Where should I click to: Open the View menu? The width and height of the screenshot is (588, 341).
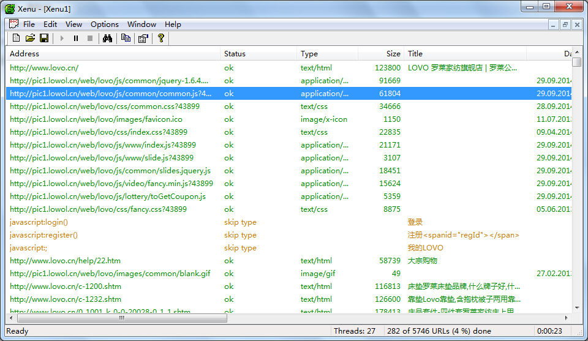(x=74, y=24)
